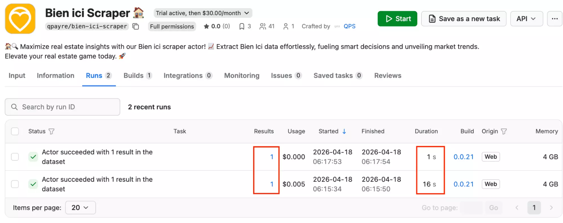Click Save as a new task
The height and width of the screenshot is (223, 563).
(x=464, y=19)
